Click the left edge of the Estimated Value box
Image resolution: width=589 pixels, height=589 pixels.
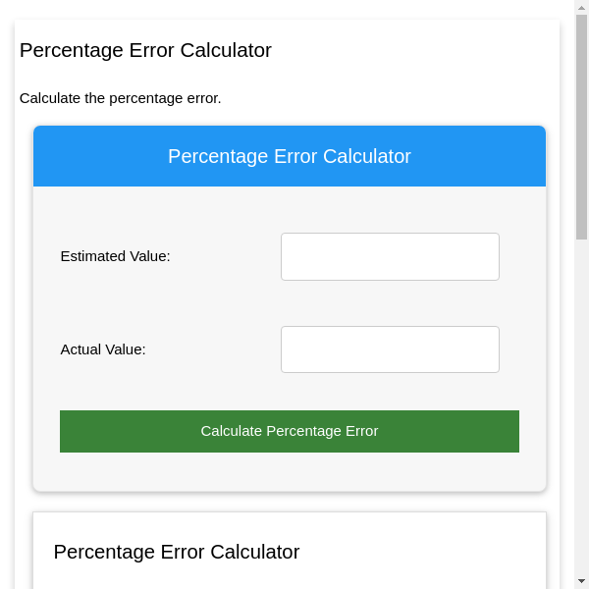tap(287, 256)
